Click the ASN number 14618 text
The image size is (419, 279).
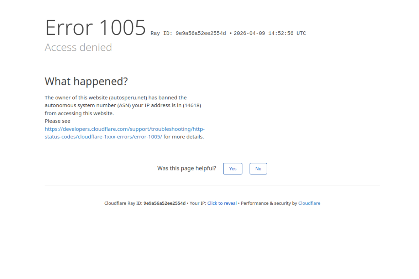pyautogui.click(x=192, y=106)
